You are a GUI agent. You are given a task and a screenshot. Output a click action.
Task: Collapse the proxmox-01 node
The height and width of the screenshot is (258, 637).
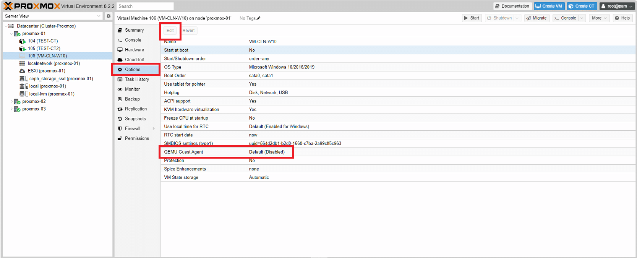click(x=11, y=34)
